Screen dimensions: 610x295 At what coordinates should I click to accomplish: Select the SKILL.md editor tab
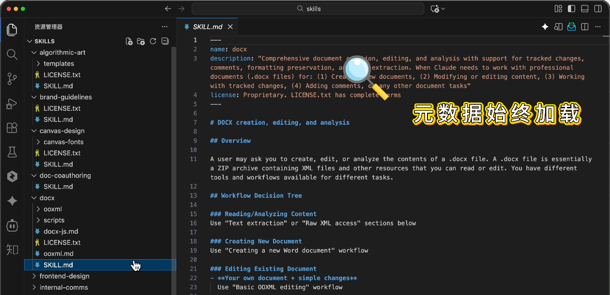click(x=207, y=27)
